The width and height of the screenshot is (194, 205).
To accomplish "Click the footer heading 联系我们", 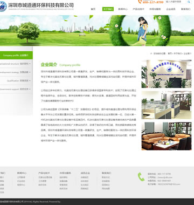I will coord(106,173).
